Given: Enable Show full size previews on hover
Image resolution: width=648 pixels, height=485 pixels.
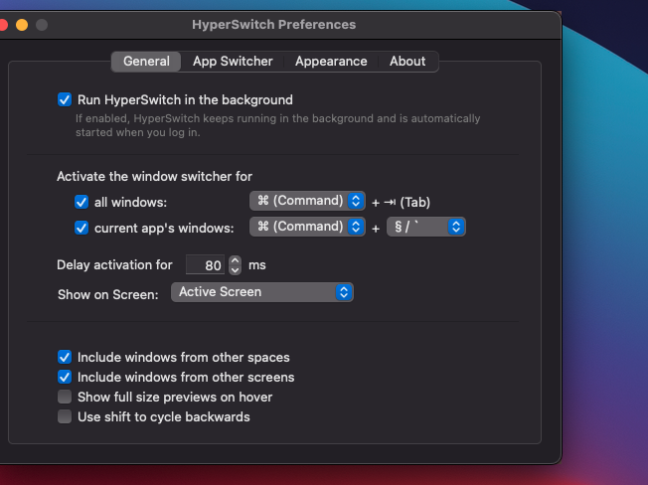Looking at the screenshot, I should [65, 397].
